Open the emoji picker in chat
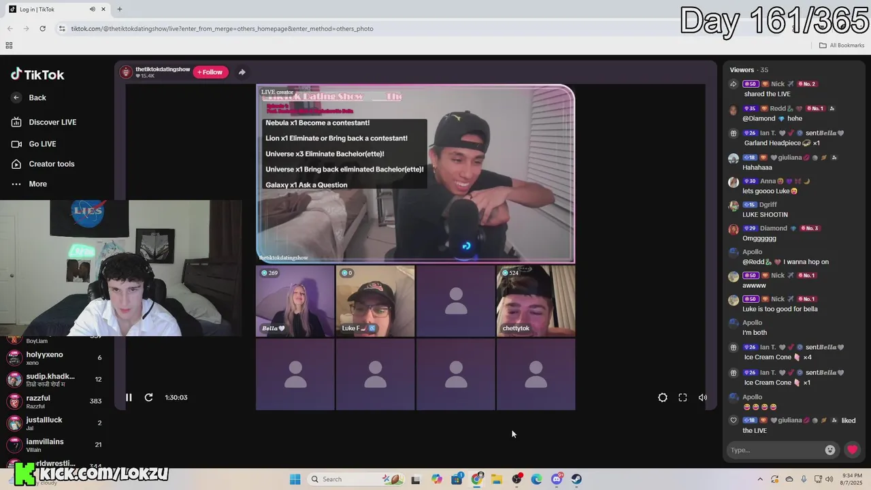 830,450
